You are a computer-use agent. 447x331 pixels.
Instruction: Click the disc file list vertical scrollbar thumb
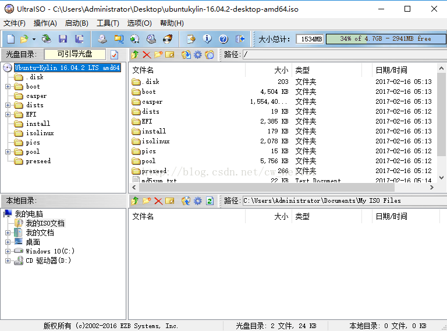(441, 114)
